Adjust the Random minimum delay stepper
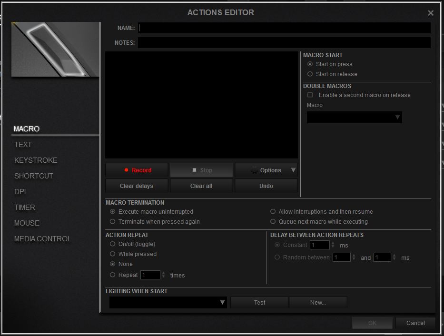The height and width of the screenshot is (336, 444). point(354,257)
